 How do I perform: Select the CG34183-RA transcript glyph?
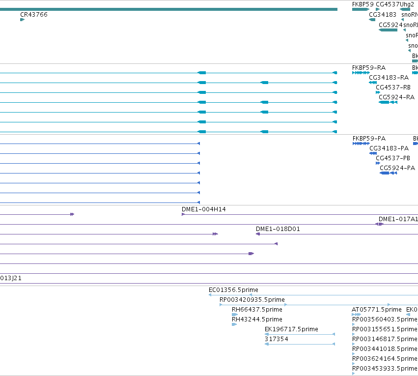tap(373, 83)
